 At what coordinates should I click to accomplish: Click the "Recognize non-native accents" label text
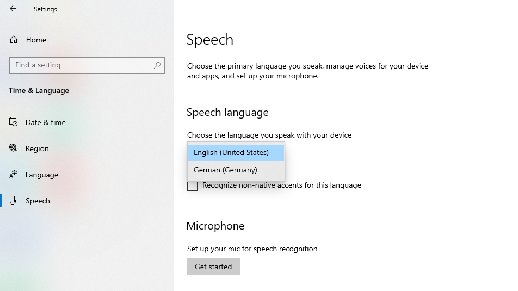pyautogui.click(x=281, y=185)
